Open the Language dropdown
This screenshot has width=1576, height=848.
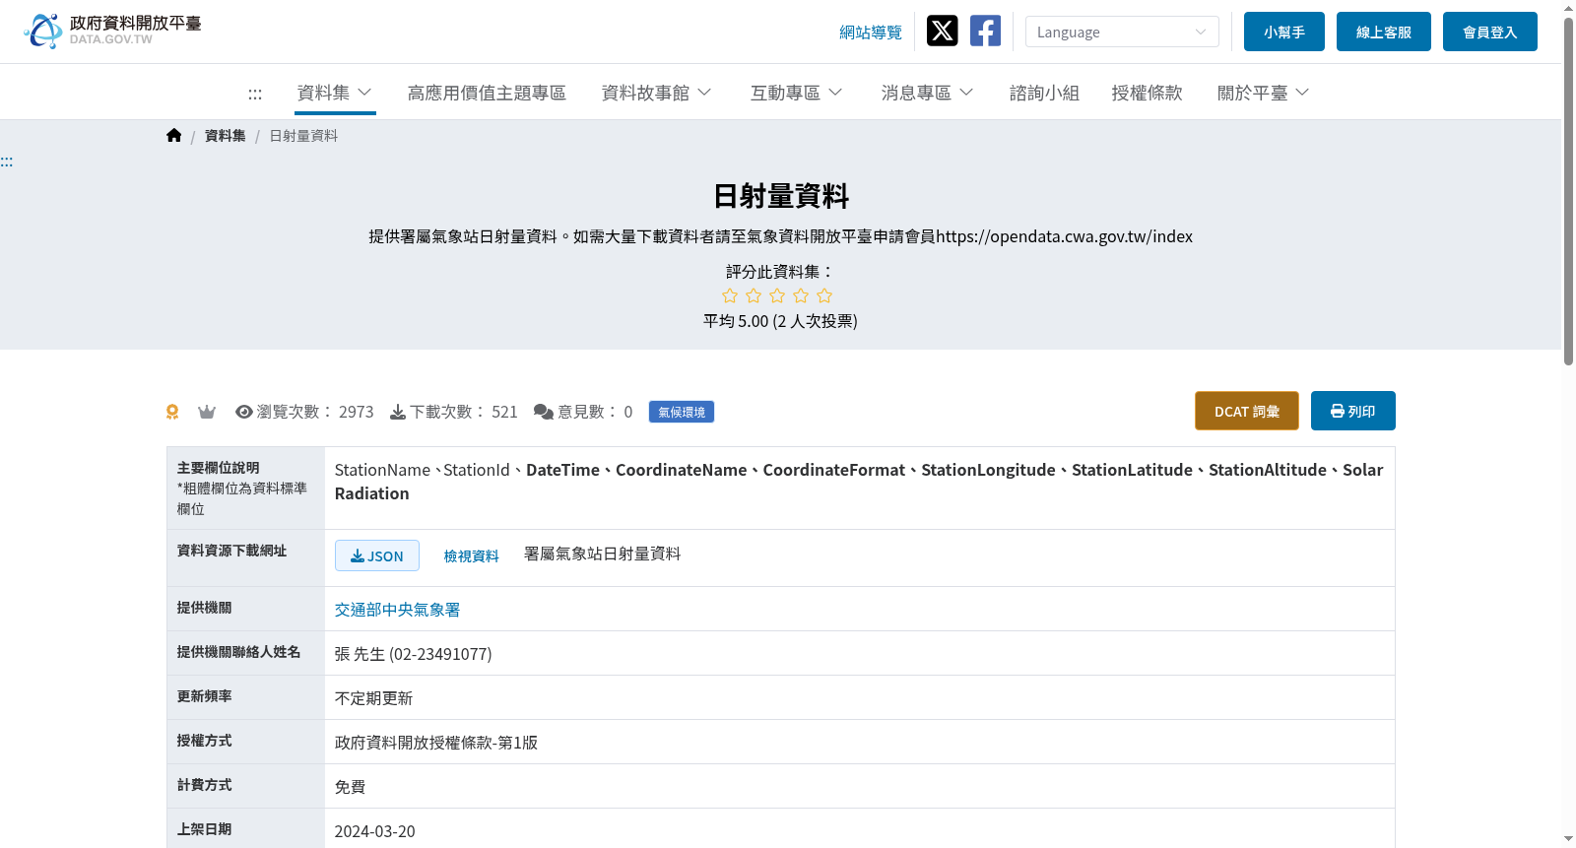click(x=1122, y=32)
